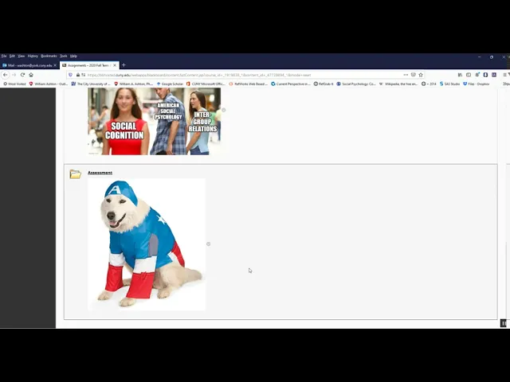Open options chevron beside dog image
Image resolution: width=510 pixels, height=382 pixels.
pos(209,244)
